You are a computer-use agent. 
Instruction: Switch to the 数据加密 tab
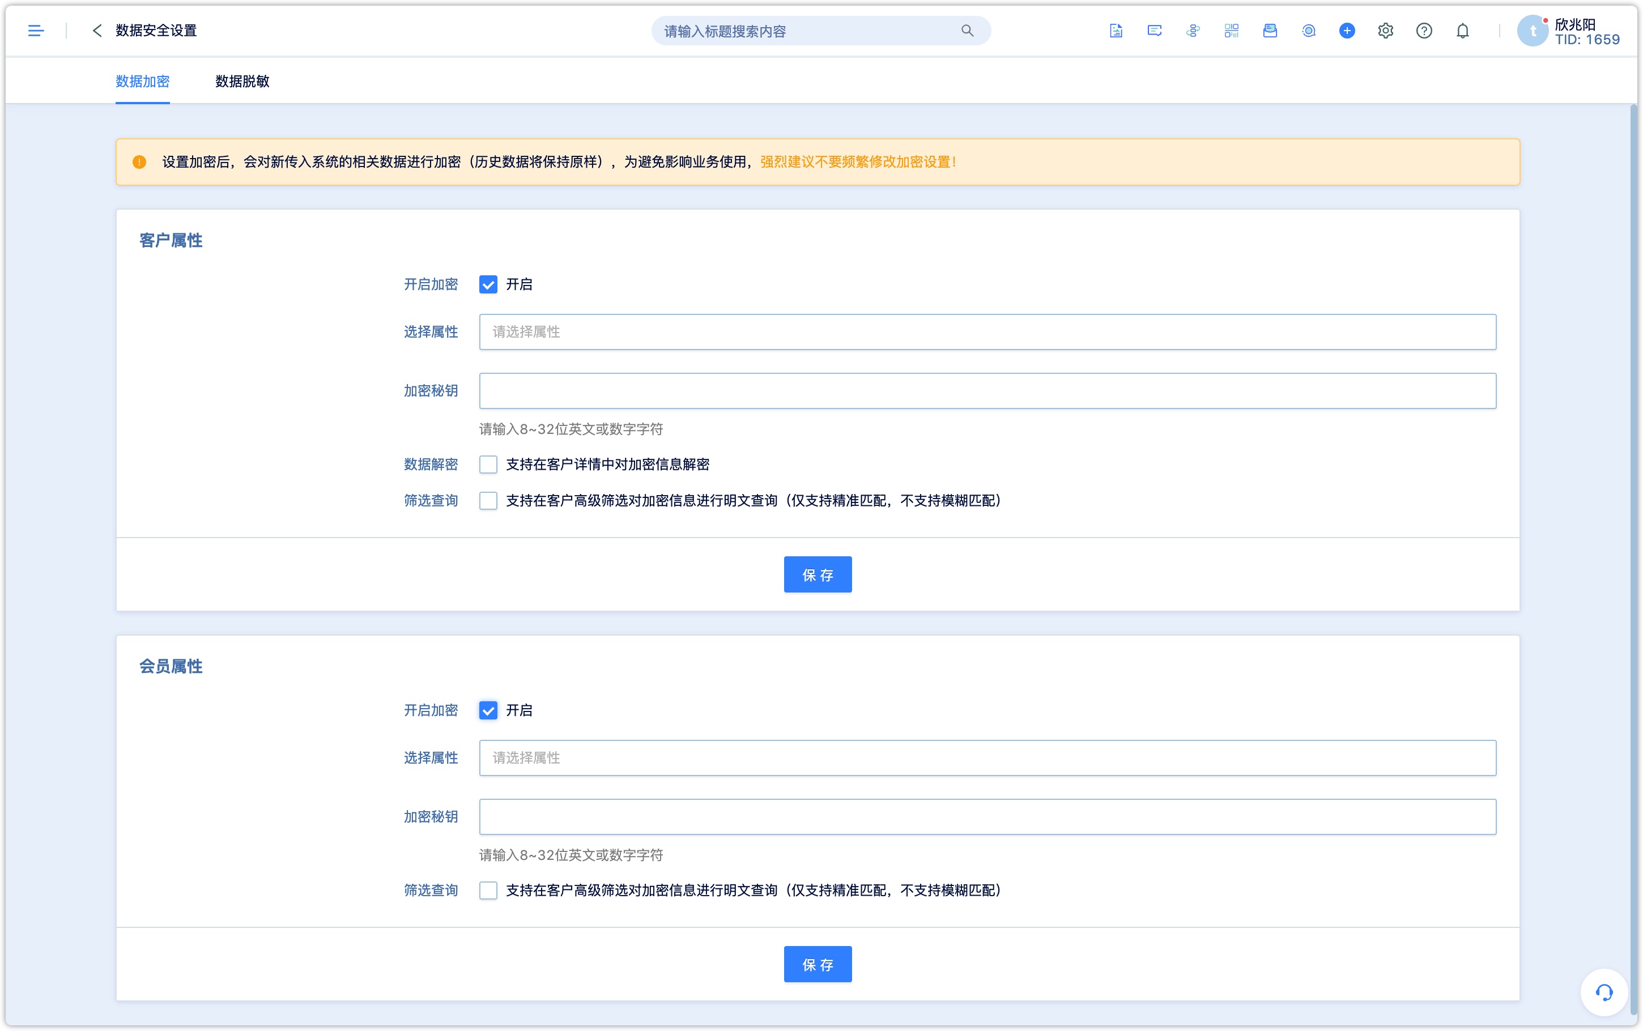pos(142,81)
